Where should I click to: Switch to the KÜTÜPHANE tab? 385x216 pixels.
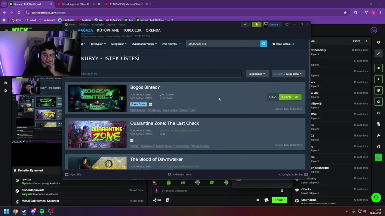coord(108,30)
